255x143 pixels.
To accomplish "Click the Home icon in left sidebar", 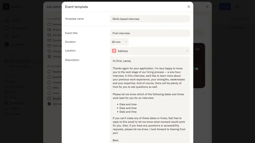I will (7, 20).
